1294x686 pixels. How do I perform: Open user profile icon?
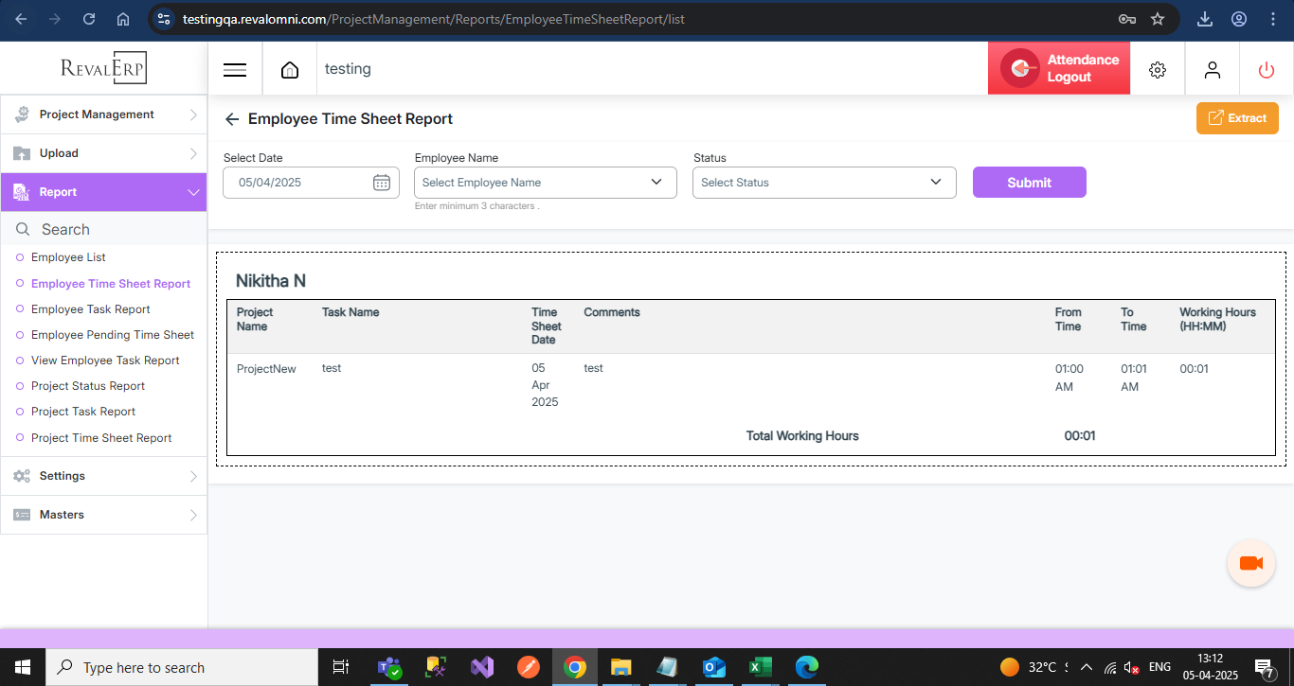(x=1212, y=69)
